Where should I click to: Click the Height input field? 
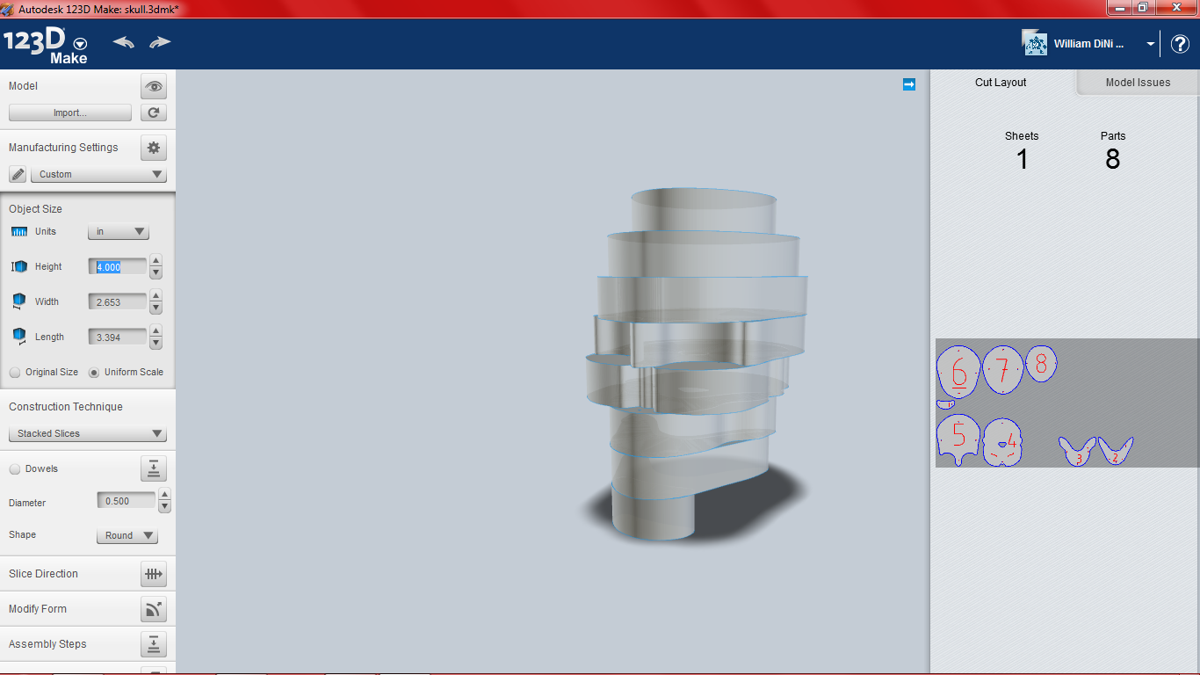tap(118, 266)
